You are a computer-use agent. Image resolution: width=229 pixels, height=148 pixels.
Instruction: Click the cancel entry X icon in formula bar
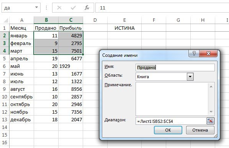pyautogui.click(x=59, y=8)
